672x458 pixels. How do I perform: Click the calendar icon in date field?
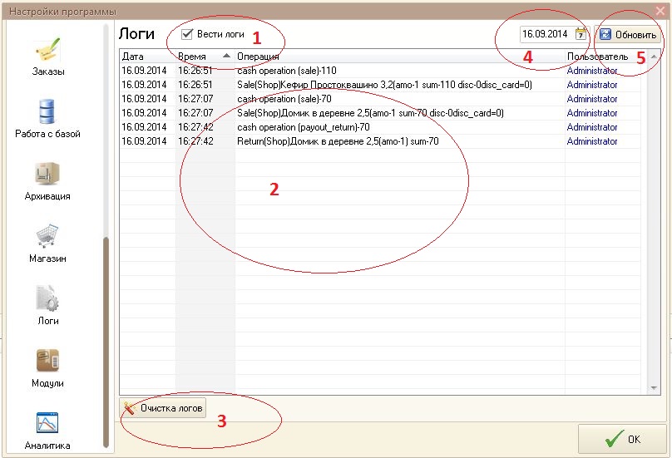(581, 34)
